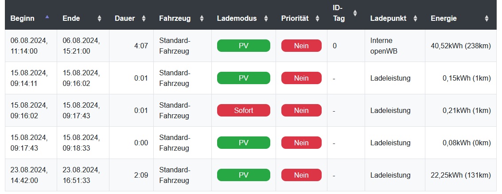This screenshot has width=502, height=194.
Task: Click Nein priority badge in Sofort row
Action: (301, 110)
